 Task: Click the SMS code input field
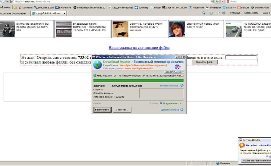coord(241,57)
